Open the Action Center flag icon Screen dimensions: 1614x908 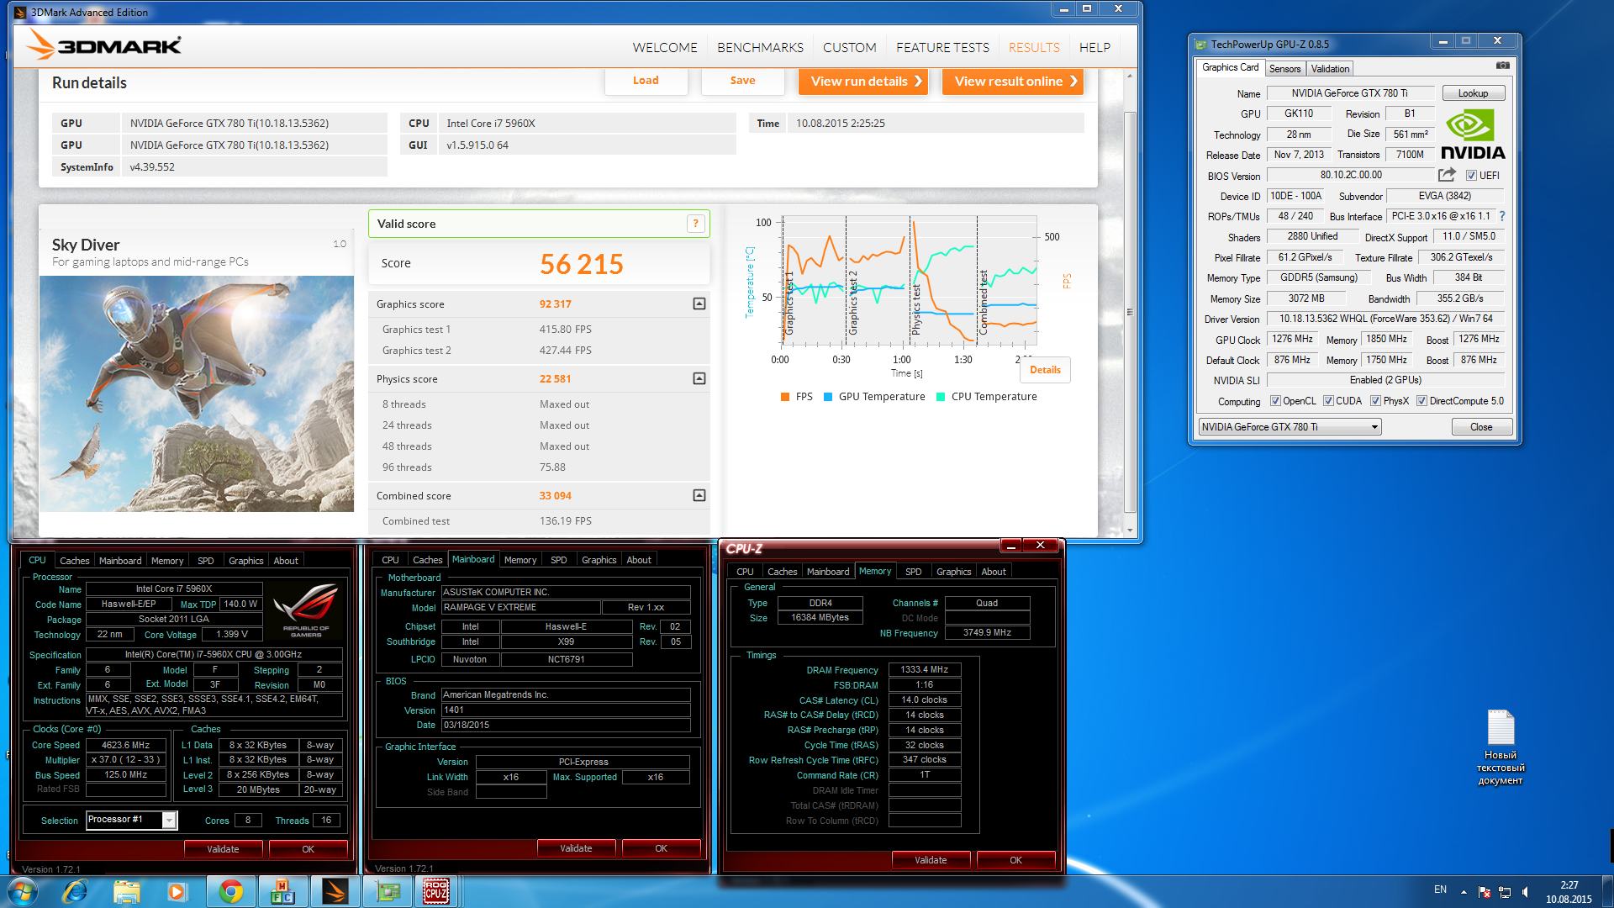tap(1484, 891)
